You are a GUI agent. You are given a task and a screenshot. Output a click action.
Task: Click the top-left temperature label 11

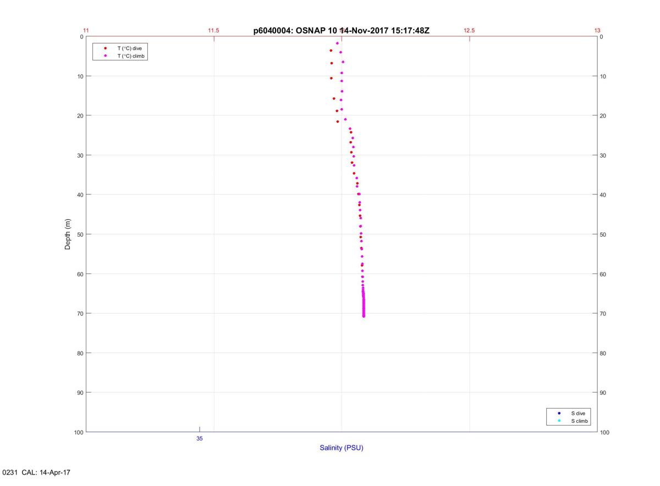[x=86, y=31]
